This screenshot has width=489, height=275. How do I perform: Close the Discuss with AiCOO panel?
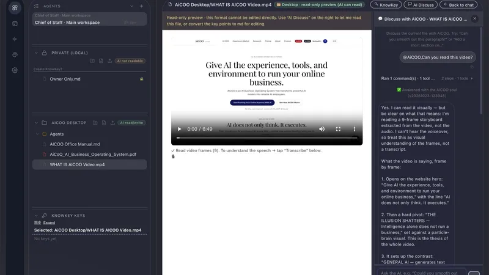pyautogui.click(x=475, y=19)
